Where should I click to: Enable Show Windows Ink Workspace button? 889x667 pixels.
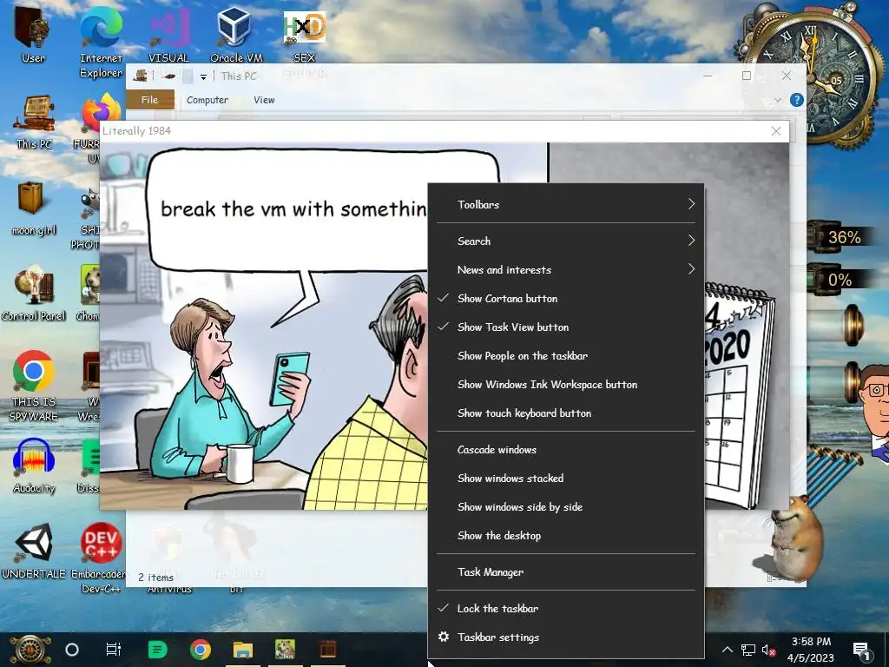click(565, 385)
